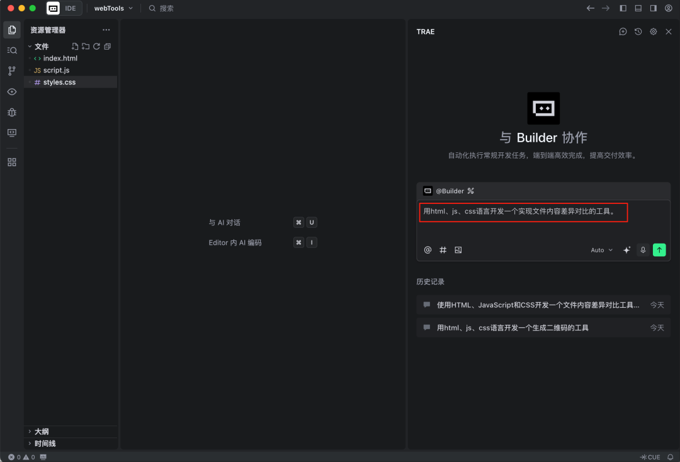Screen dimensions: 680x462
Task: Navigate forward with right arrow
Action: [x=606, y=8]
